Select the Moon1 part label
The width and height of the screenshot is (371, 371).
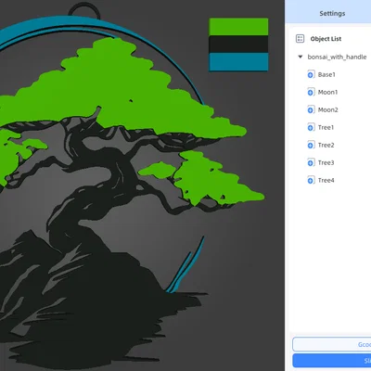327,92
